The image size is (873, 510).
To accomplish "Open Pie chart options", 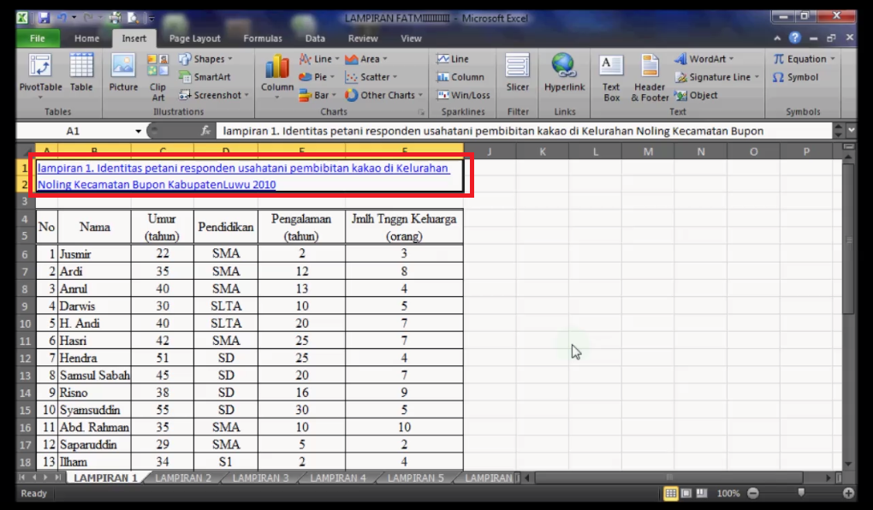I will click(x=317, y=77).
